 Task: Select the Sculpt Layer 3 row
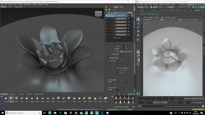click(119, 28)
